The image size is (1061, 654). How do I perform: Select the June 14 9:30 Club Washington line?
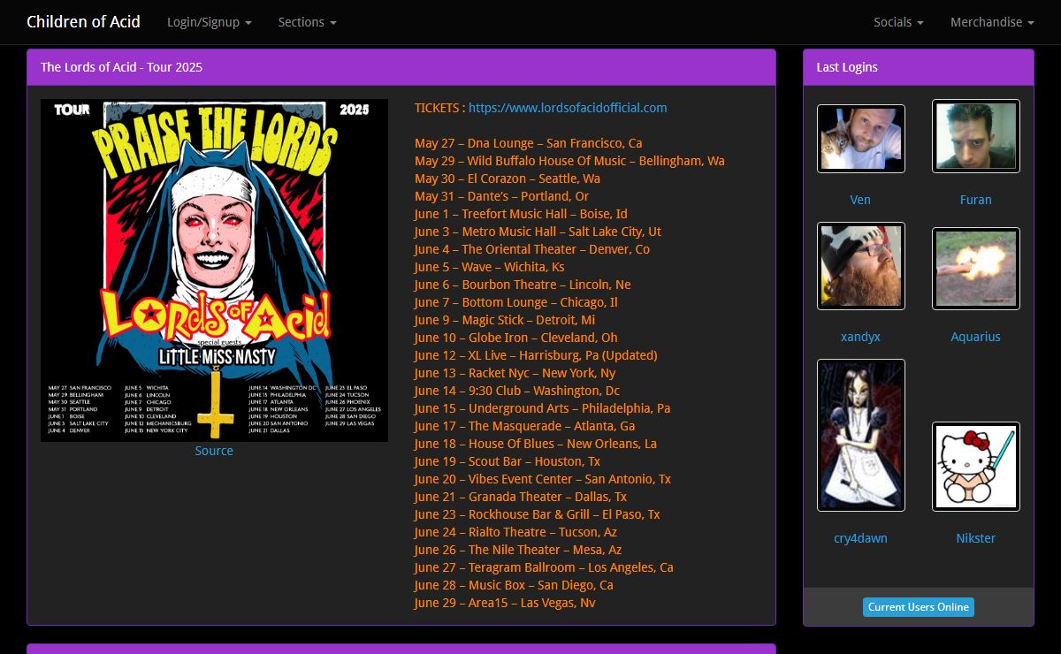(517, 391)
